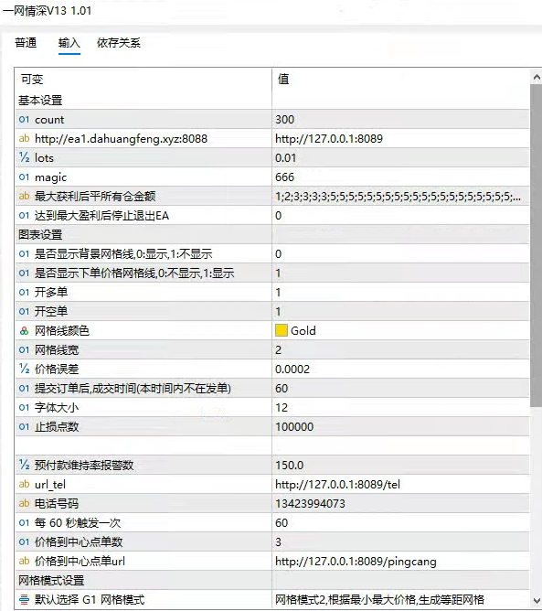Image resolution: width=542 pixels, height=611 pixels.
Task: Click the enum icon beside 默认选择 G1 网格模式
Action: pos(24,599)
